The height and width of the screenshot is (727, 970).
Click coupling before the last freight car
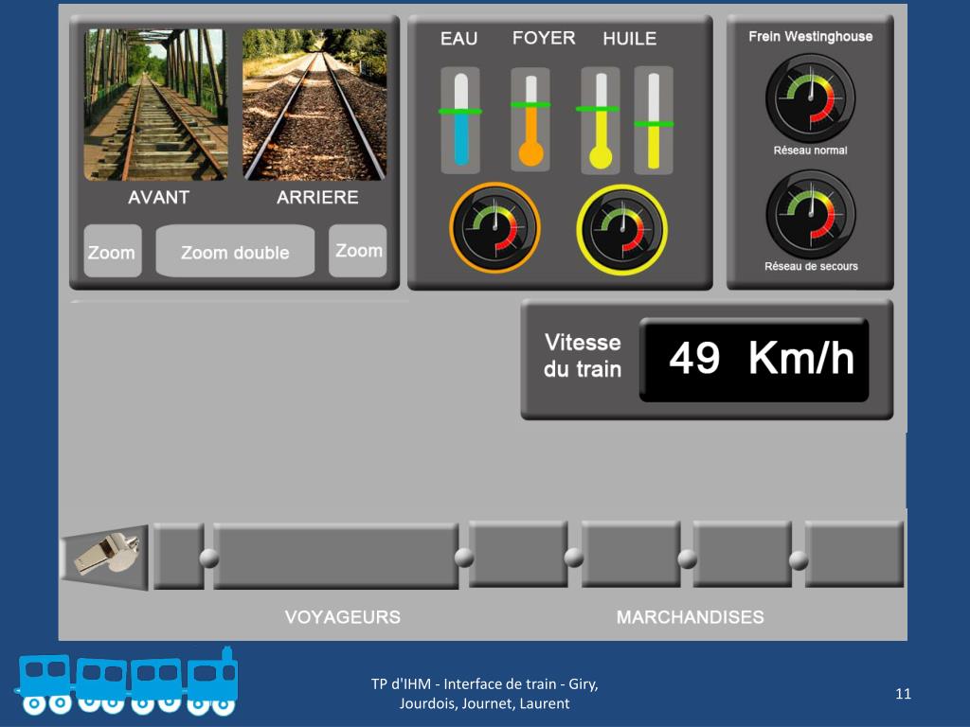pos(799,560)
